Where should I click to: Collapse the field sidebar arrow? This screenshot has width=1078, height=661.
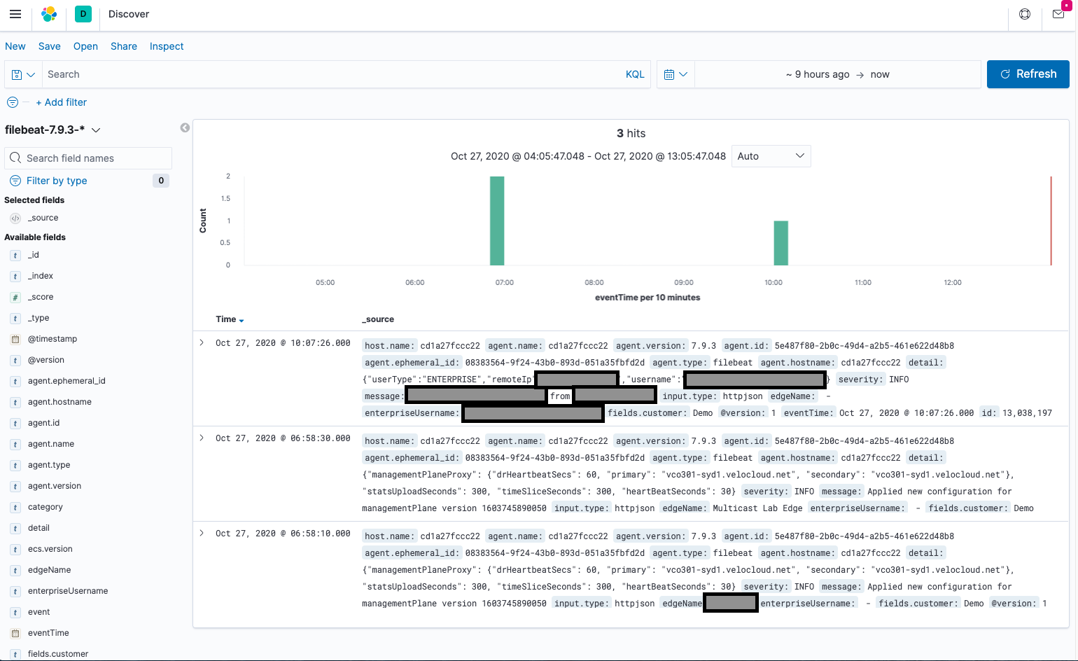185,127
